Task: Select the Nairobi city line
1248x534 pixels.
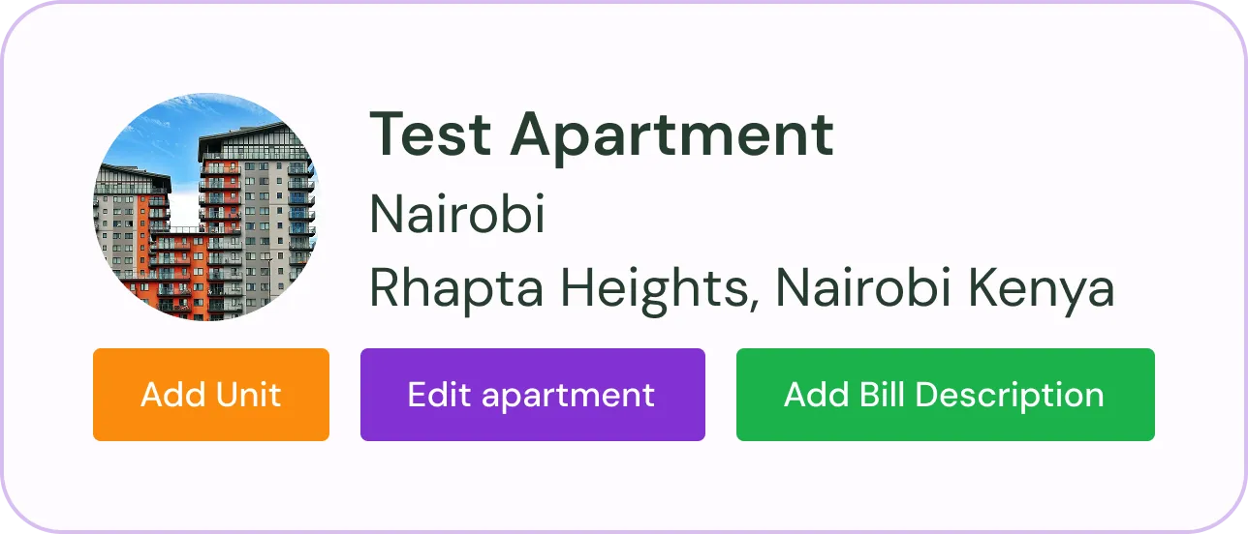Action: (x=457, y=215)
